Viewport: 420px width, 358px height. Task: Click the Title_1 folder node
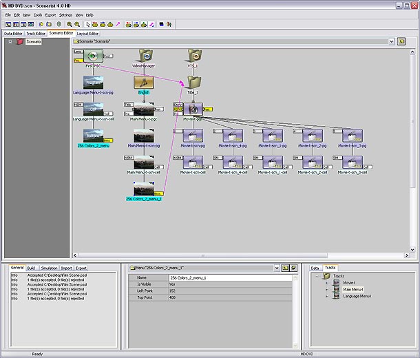pos(194,82)
